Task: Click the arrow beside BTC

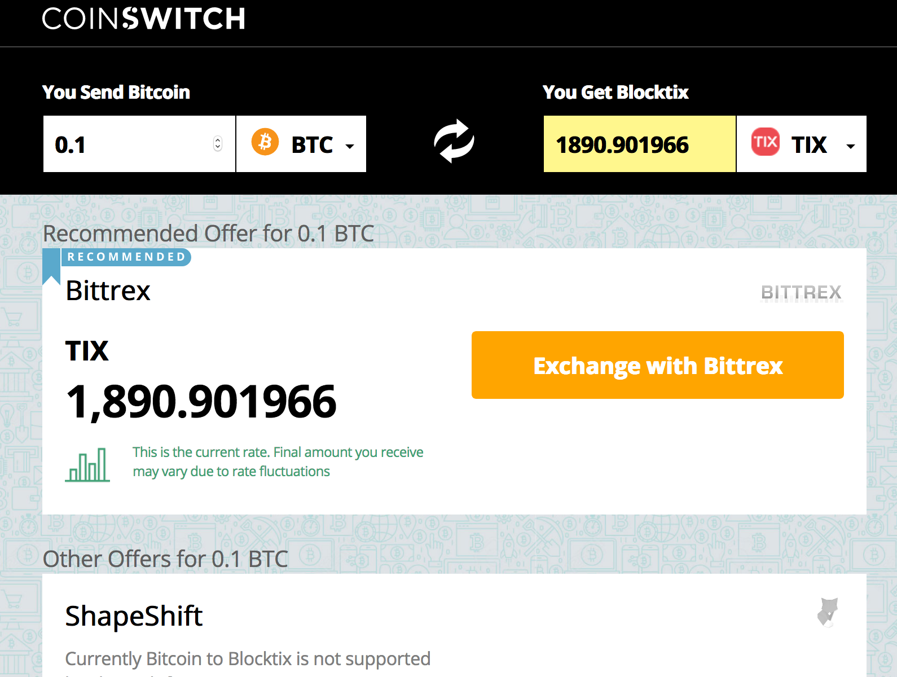Action: (x=350, y=146)
